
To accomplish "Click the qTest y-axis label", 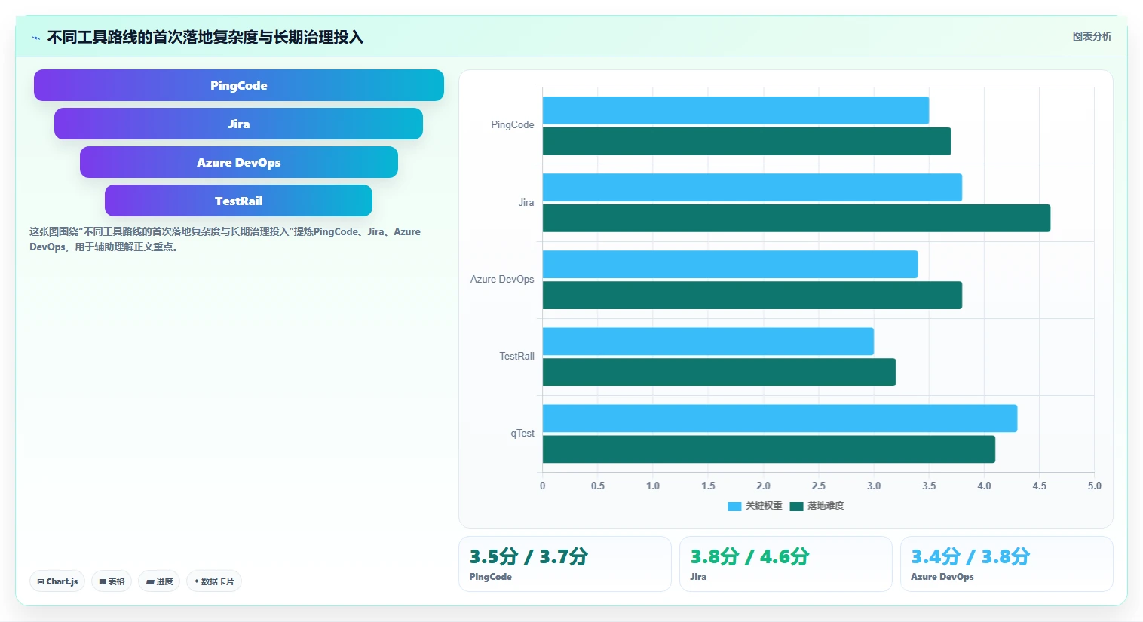I will (x=522, y=434).
